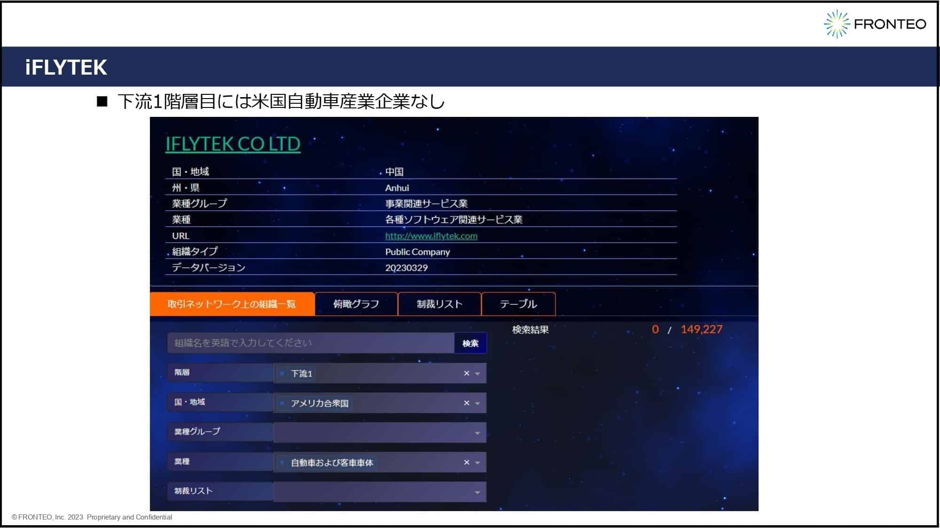Remove the アメリカ合衆国 tag with its small x
Viewport: 940px width, 528px height.
(x=282, y=403)
